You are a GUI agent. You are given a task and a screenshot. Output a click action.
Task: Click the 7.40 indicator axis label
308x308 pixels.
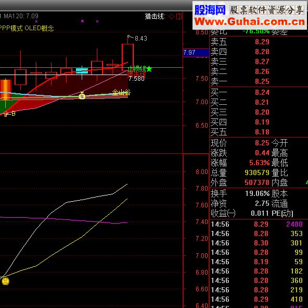[x=201, y=222]
